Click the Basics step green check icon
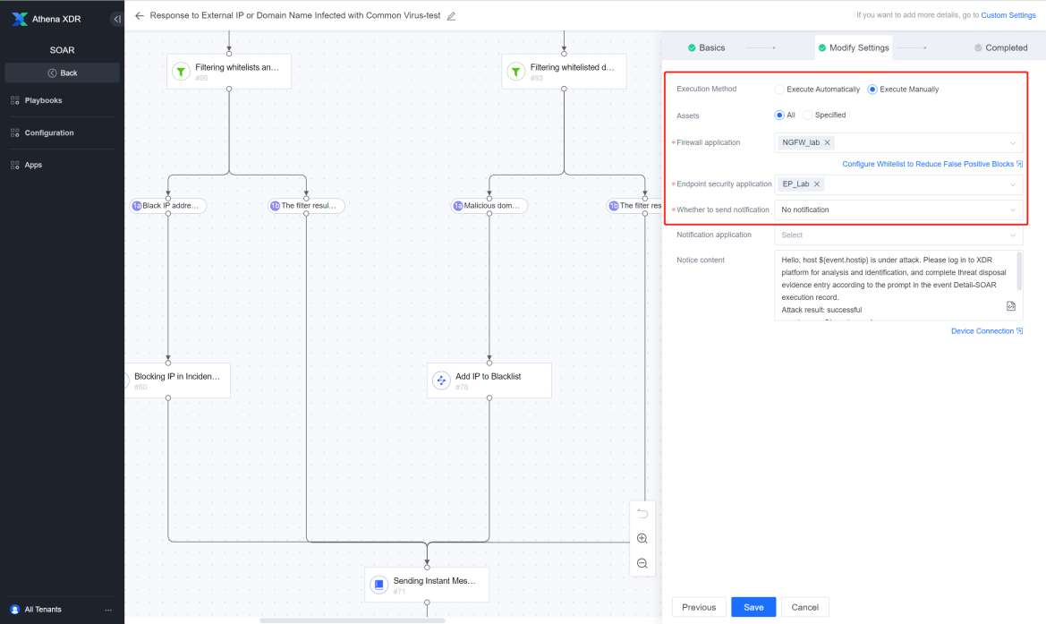The height and width of the screenshot is (624, 1046). 692,48
